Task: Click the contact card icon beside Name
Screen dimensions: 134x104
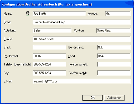Action: pyautogui.click(x=28, y=14)
